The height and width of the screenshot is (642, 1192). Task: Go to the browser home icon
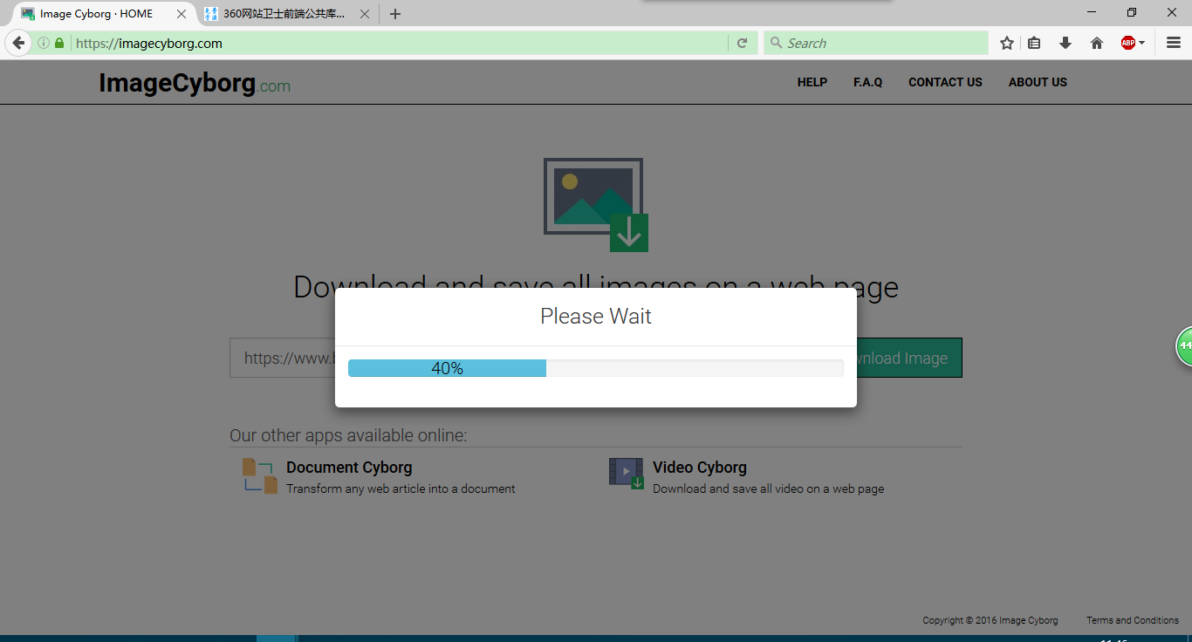coord(1097,43)
